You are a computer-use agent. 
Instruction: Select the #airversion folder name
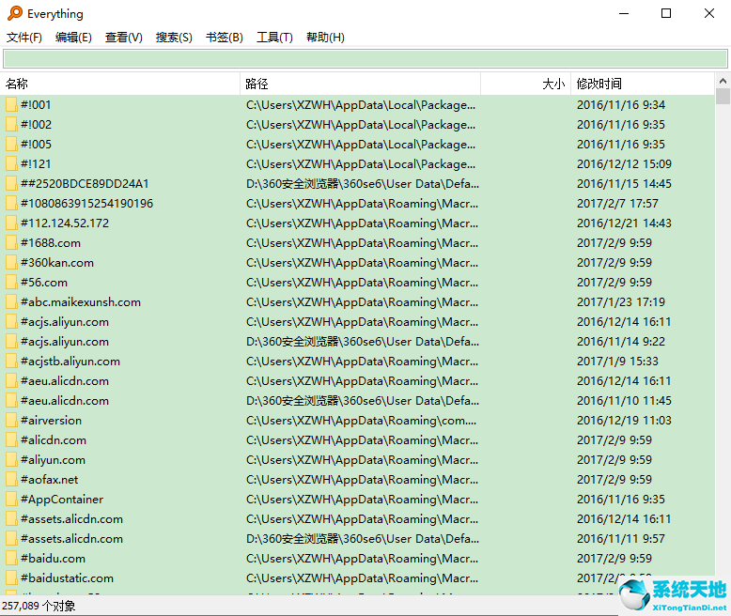[51, 421]
